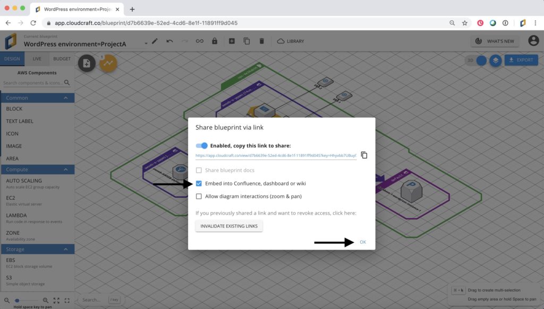The height and width of the screenshot is (309, 544).
Task: Duplicate the blueprint with the copy icon
Action: point(246,41)
